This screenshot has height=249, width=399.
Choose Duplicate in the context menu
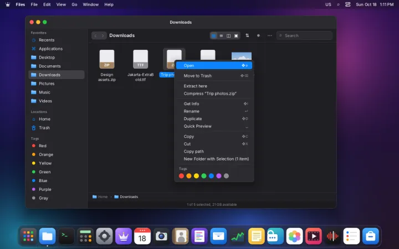(214, 118)
